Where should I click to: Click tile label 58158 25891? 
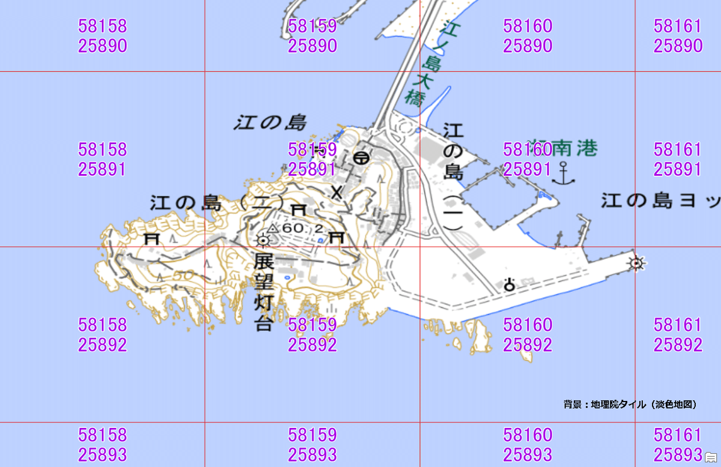pos(103,159)
